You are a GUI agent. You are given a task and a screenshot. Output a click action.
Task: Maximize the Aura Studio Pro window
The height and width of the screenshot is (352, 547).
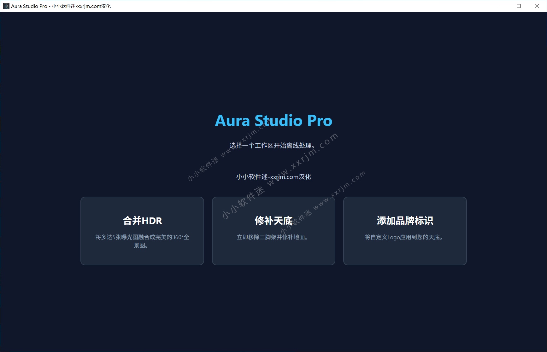coord(518,6)
